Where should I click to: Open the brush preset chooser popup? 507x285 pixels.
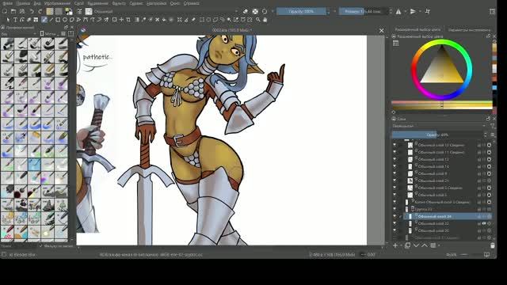(x=89, y=11)
